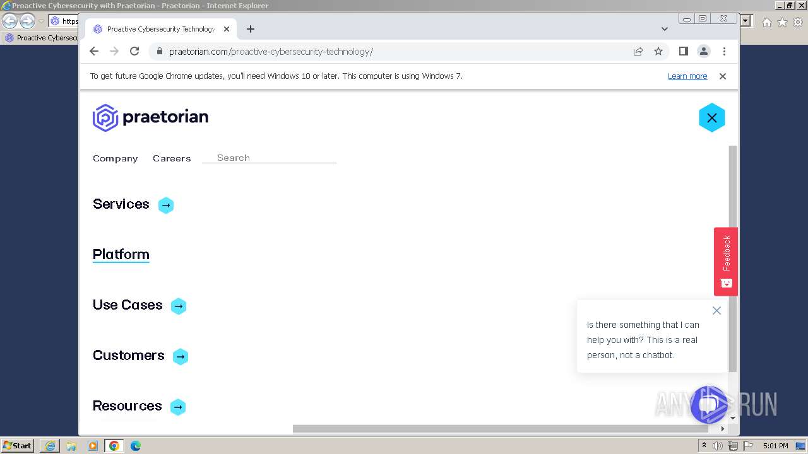Open the Platform menu item
The width and height of the screenshot is (808, 454).
[x=121, y=254]
